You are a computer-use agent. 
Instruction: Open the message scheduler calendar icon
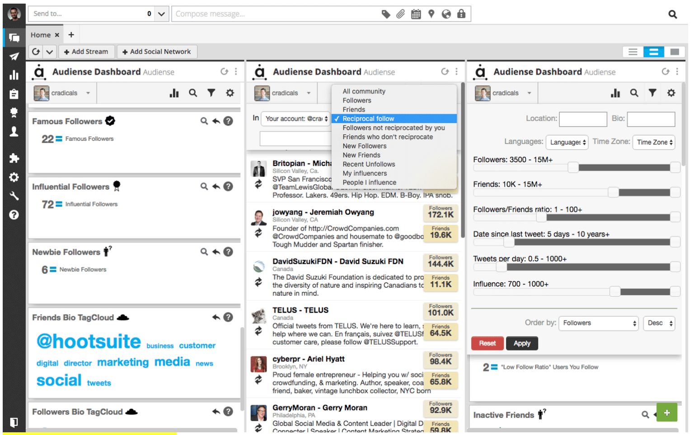tap(416, 14)
